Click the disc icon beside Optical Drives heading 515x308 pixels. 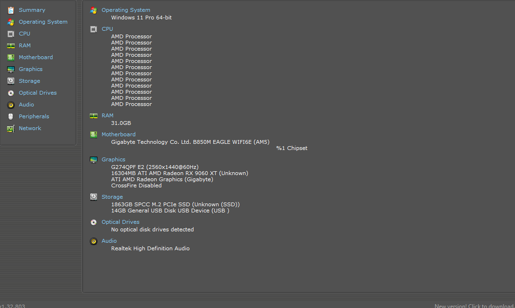click(x=94, y=222)
